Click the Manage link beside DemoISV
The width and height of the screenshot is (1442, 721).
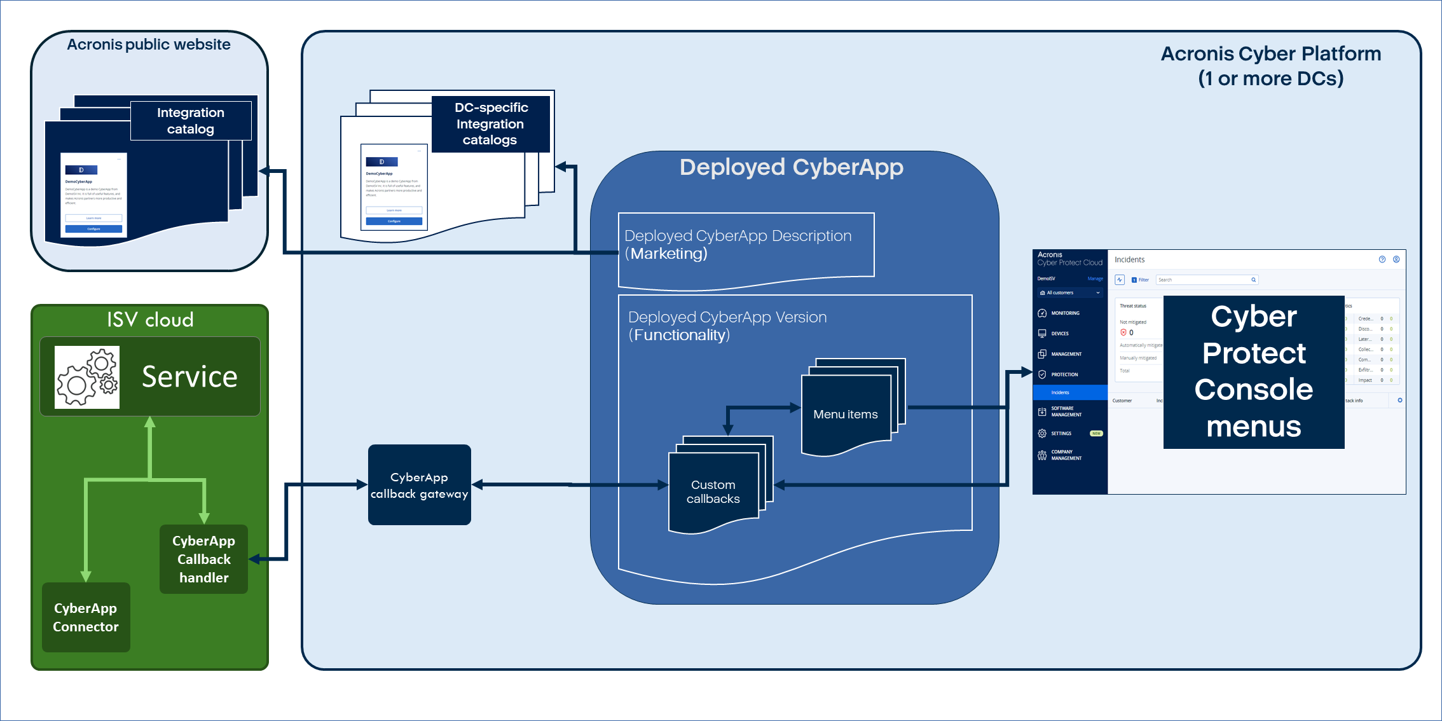1095,278
